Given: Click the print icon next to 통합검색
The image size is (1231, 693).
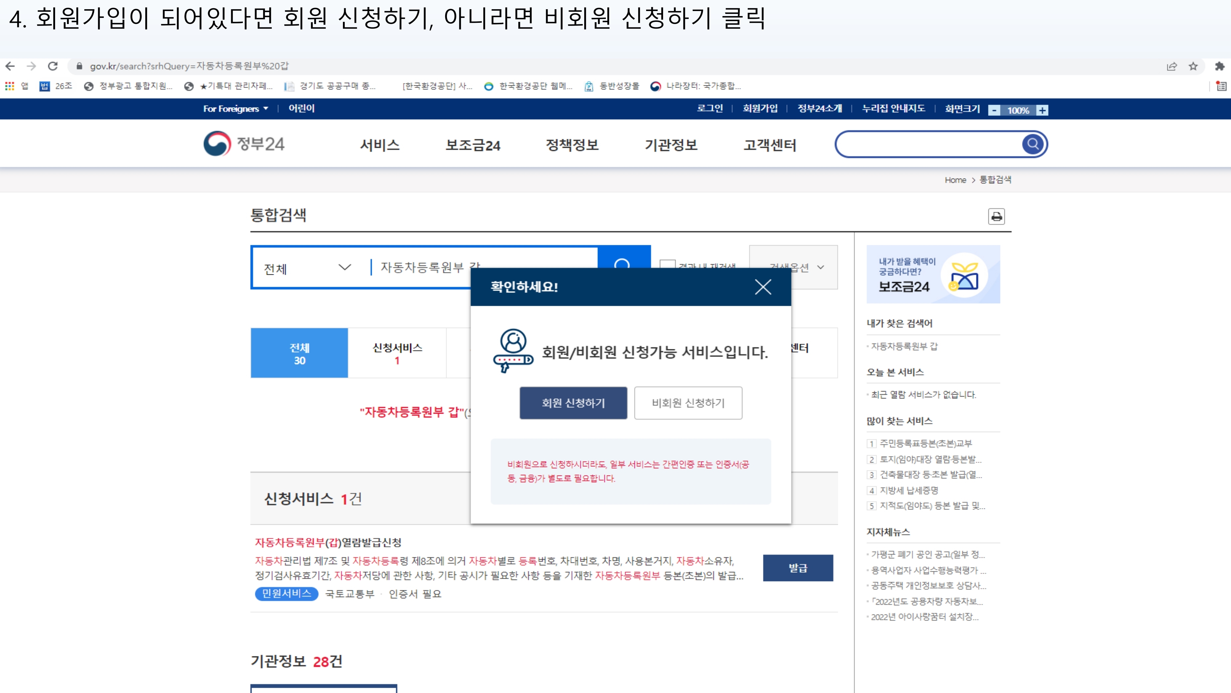Looking at the screenshot, I should (x=996, y=217).
